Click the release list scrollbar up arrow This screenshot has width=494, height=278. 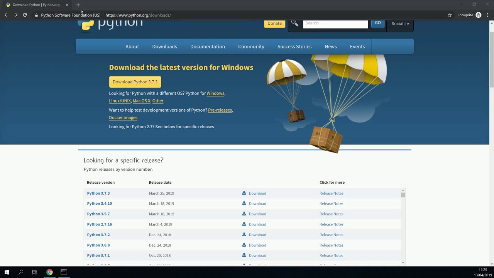pos(403,190)
